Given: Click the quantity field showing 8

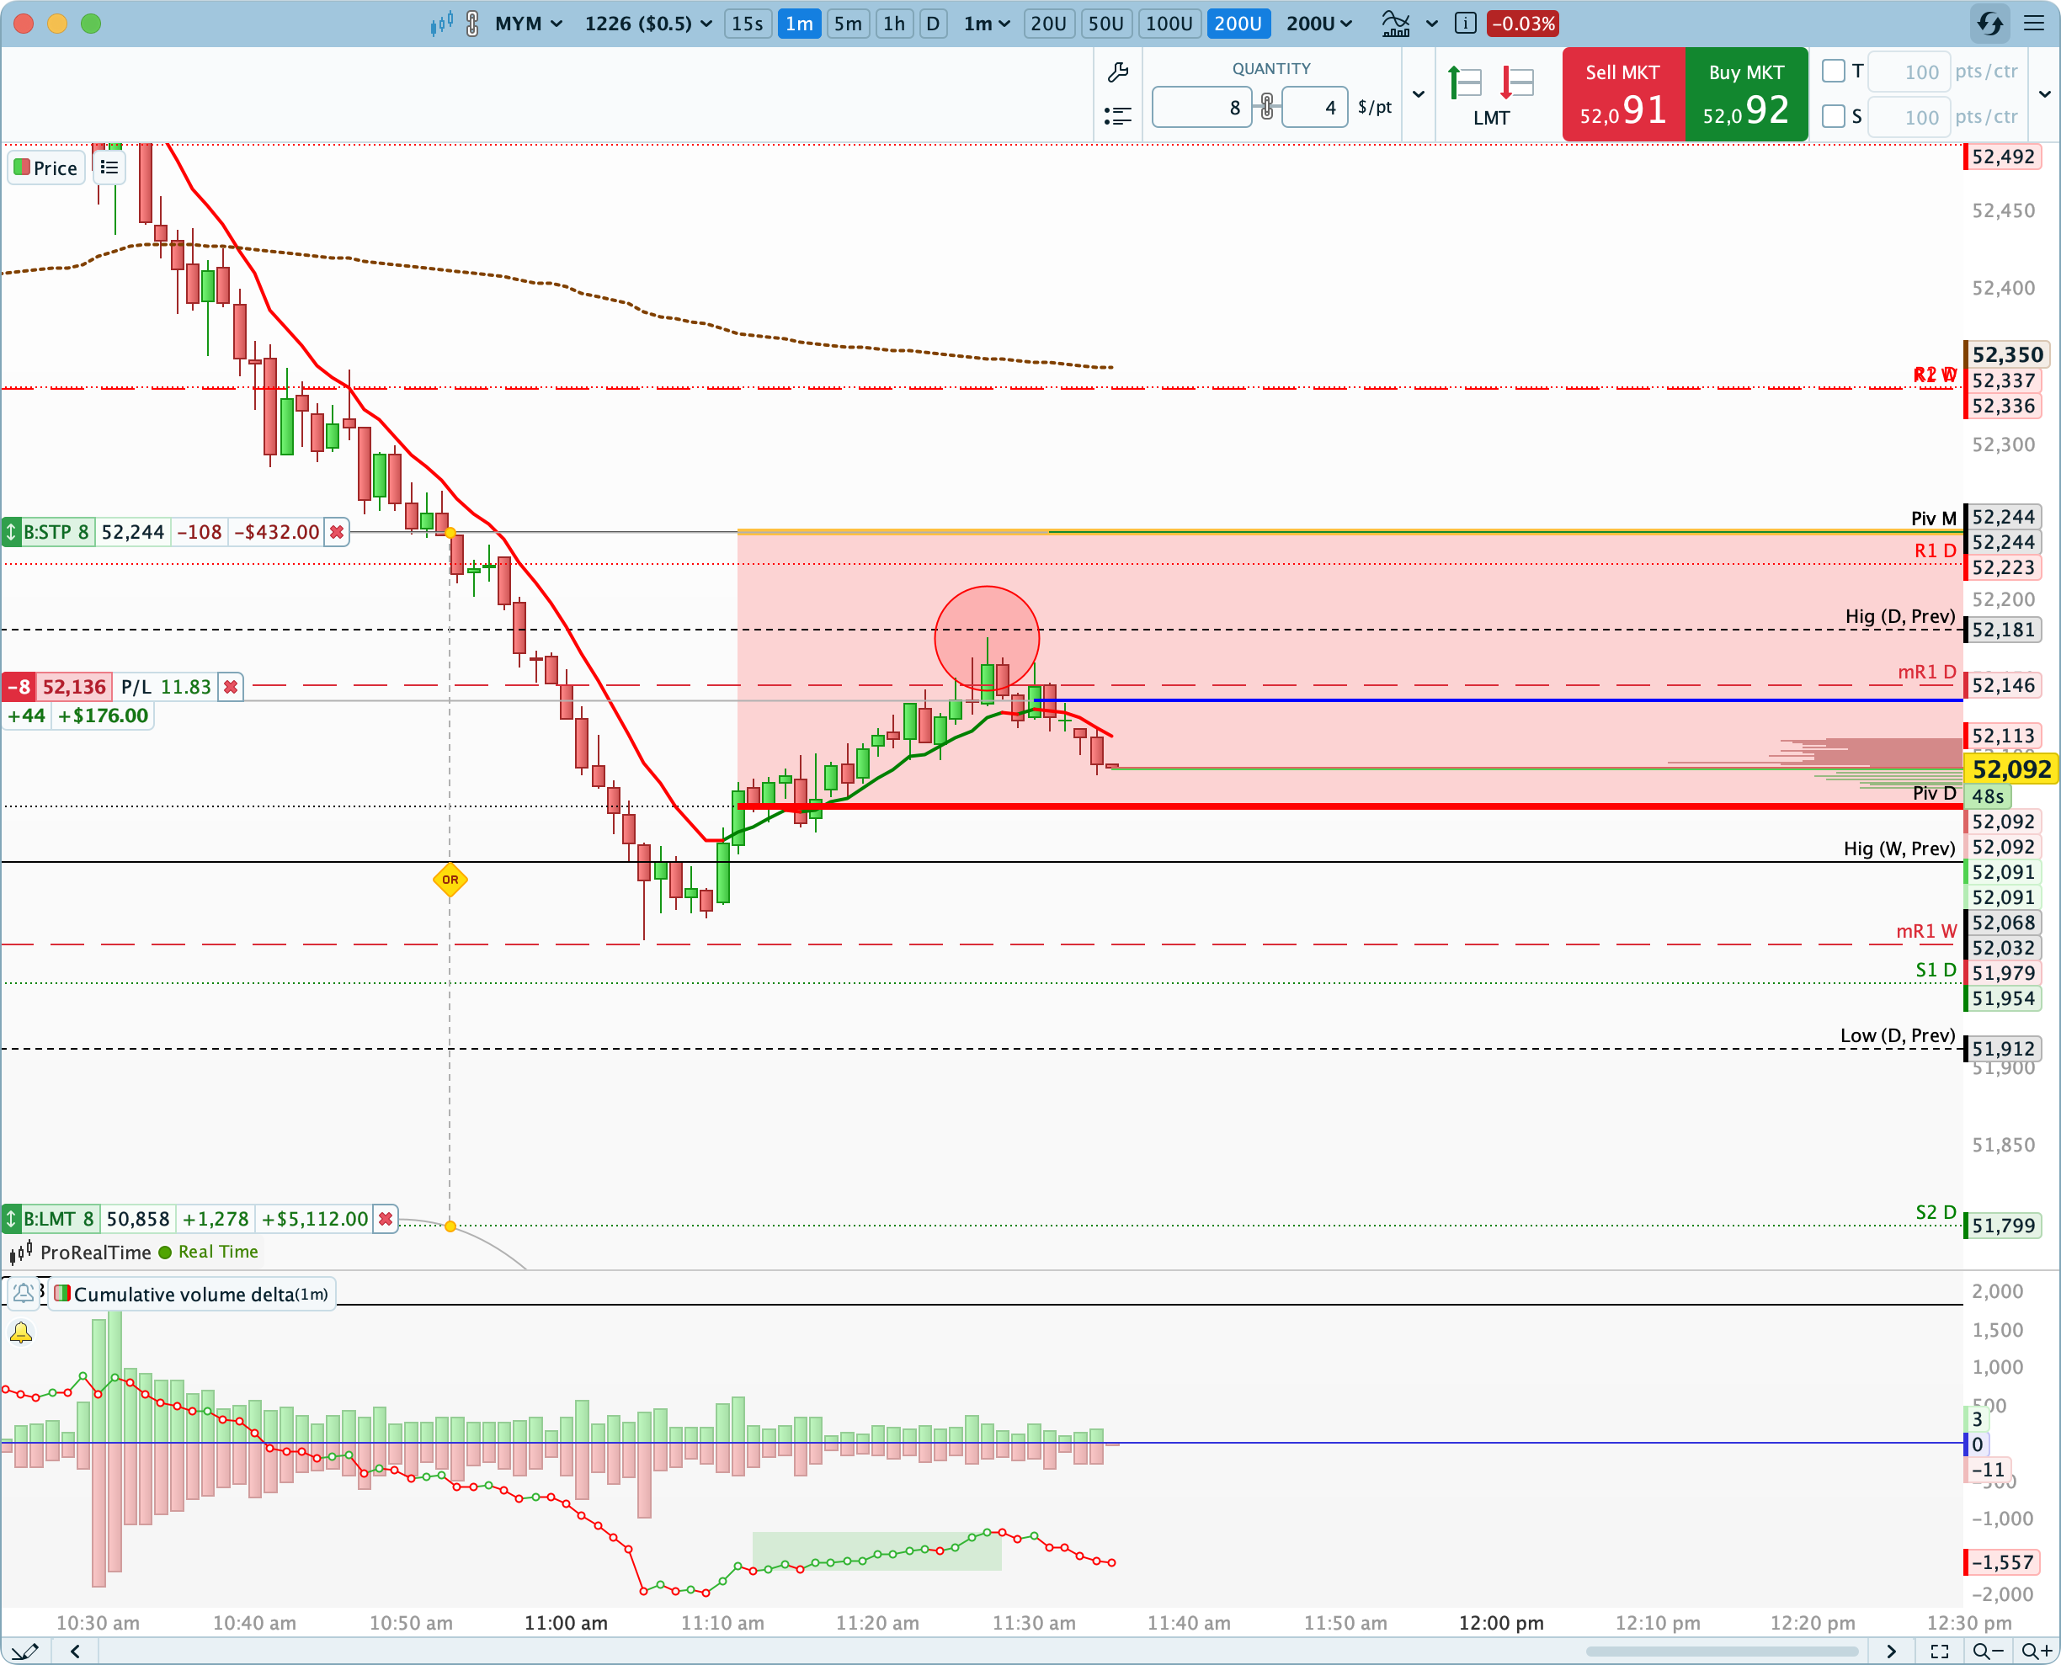Looking at the screenshot, I should click(1201, 106).
